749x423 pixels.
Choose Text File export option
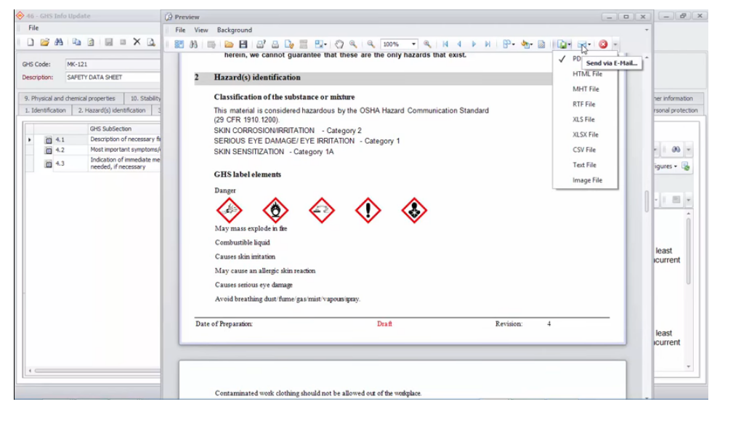[585, 165]
